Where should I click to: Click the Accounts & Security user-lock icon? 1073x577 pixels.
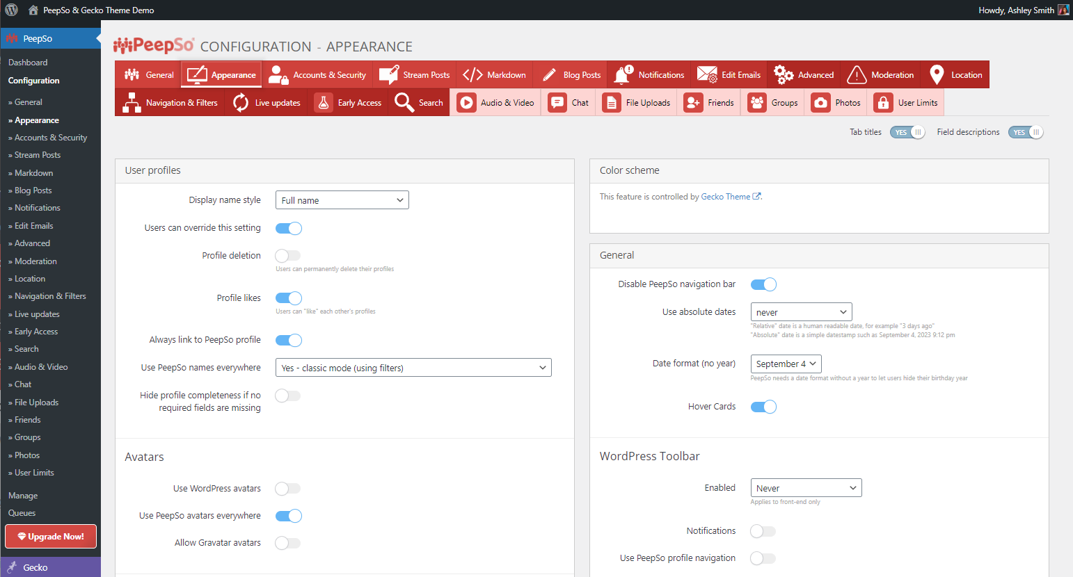(278, 74)
